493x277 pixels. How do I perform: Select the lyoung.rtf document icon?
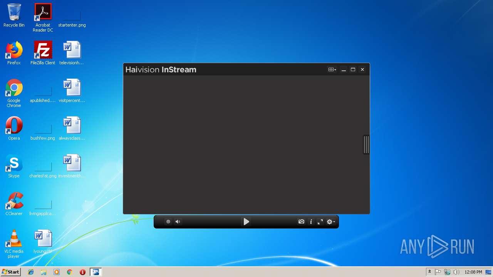(x=43, y=242)
